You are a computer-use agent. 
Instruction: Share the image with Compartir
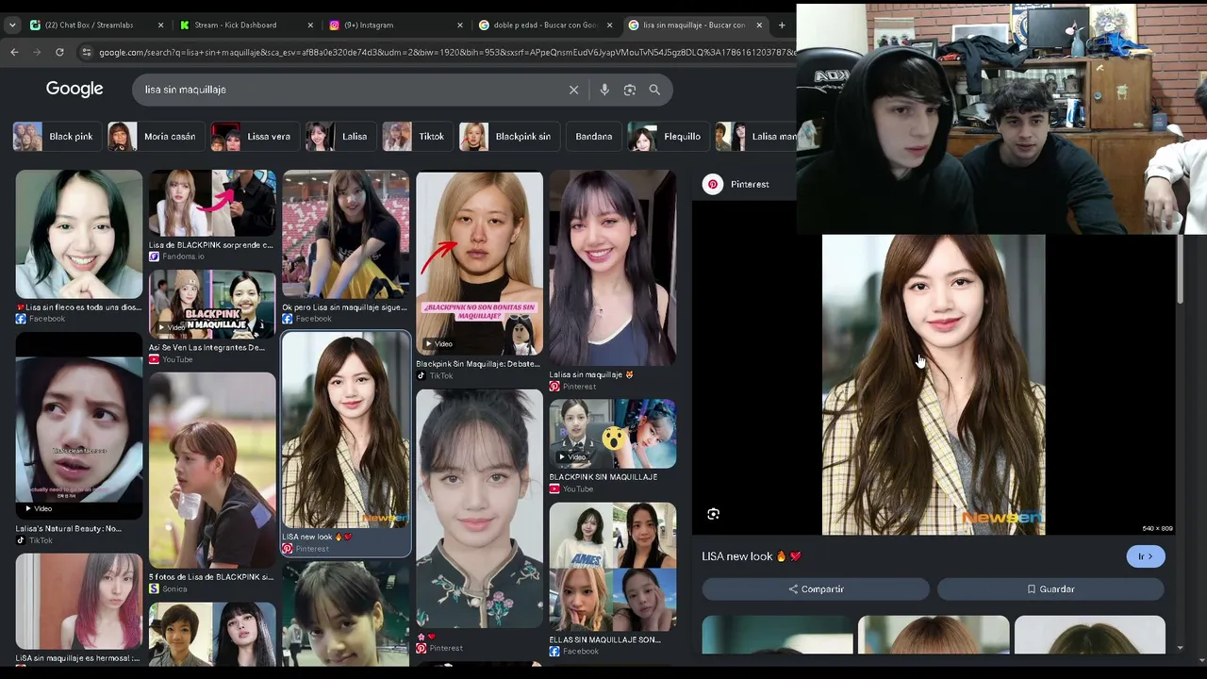(816, 589)
